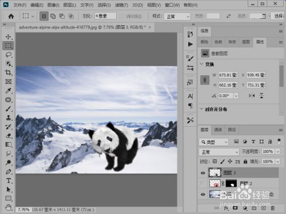Toggle lock all padlock icon
Viewport: 286px width, 214px height.
245,161
